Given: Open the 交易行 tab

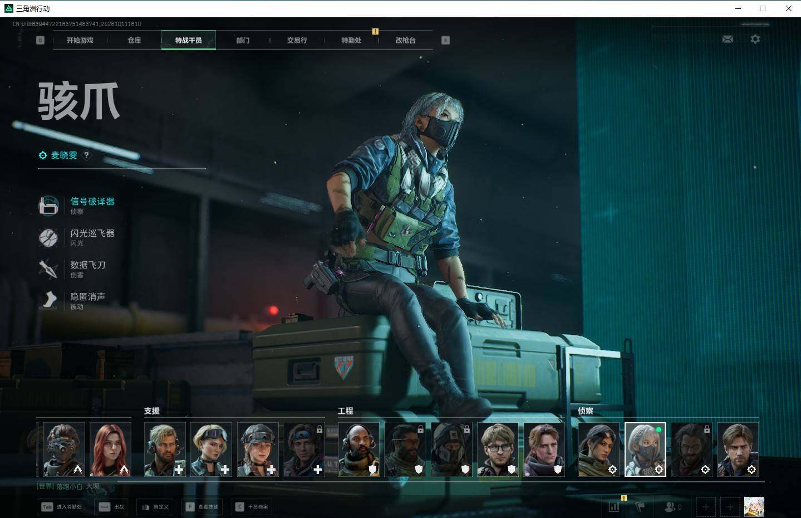Looking at the screenshot, I should 297,40.
